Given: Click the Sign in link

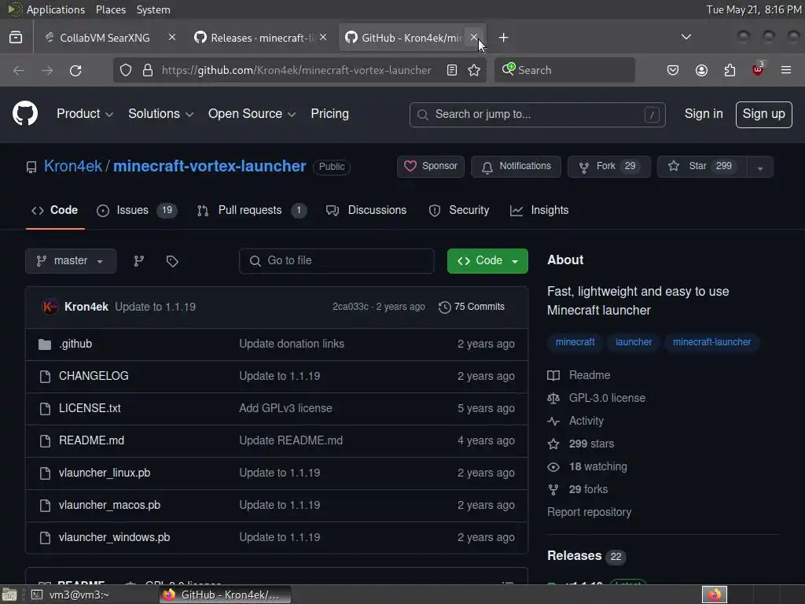Looking at the screenshot, I should coord(704,113).
